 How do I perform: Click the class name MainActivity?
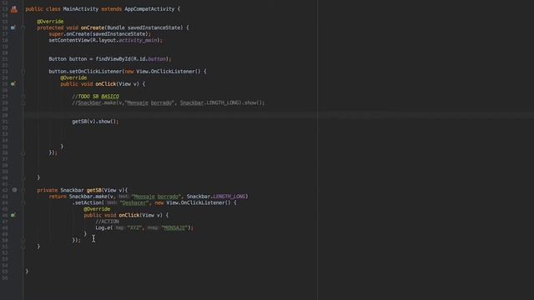pyautogui.click(x=81, y=9)
